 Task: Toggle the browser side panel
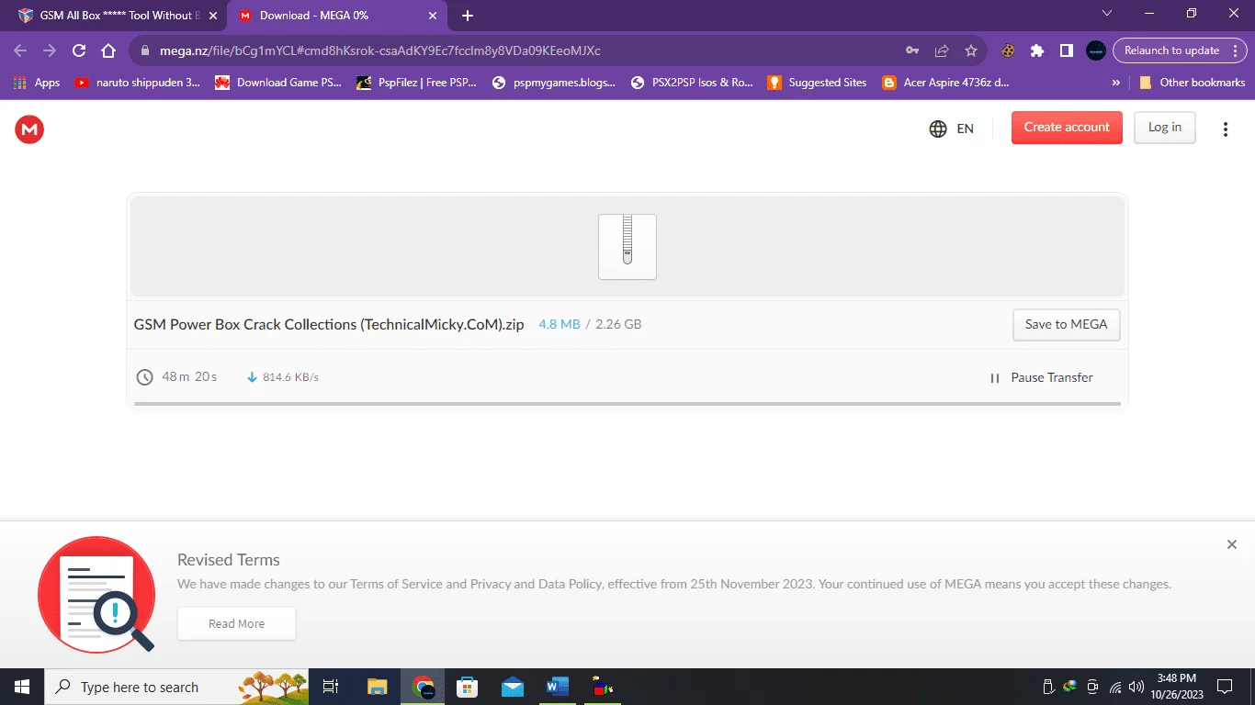click(1067, 50)
